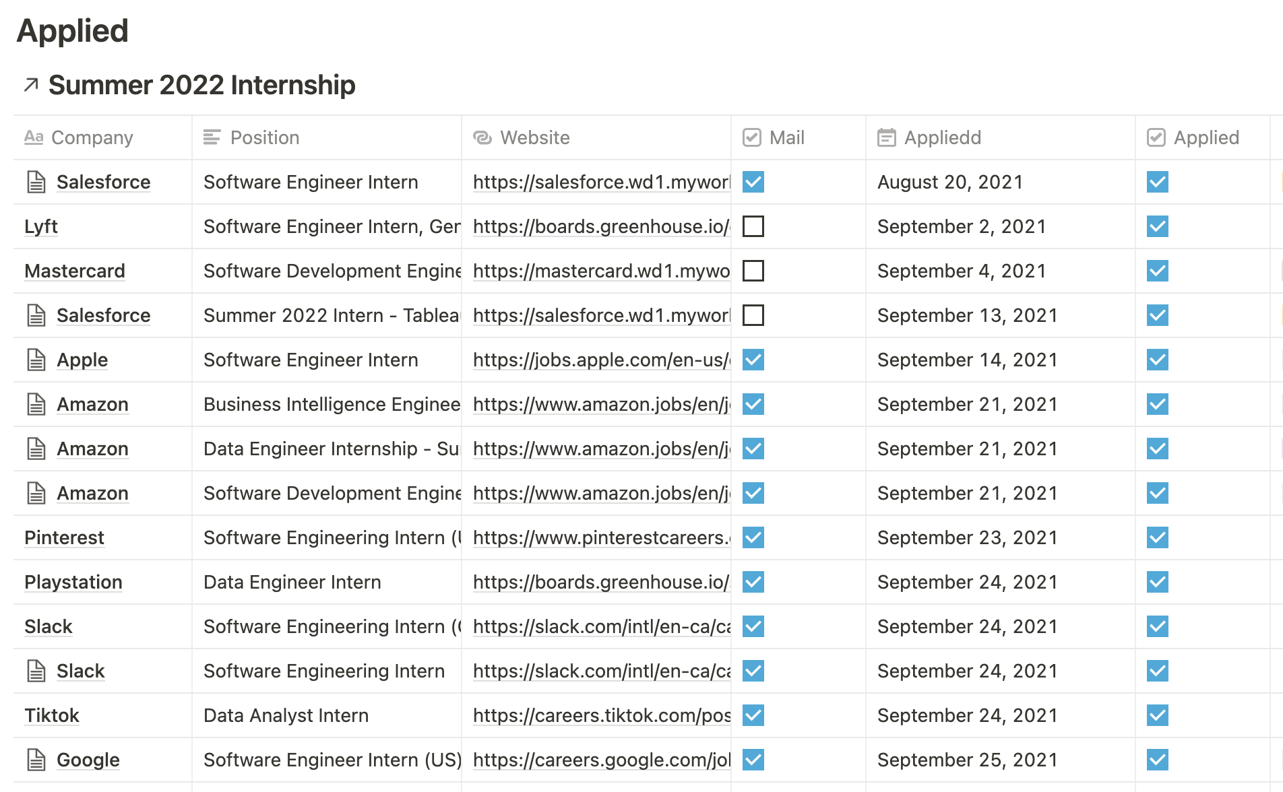Check the Mail box for Mastercard
Image resolution: width=1283 pixels, height=792 pixels.
(753, 271)
